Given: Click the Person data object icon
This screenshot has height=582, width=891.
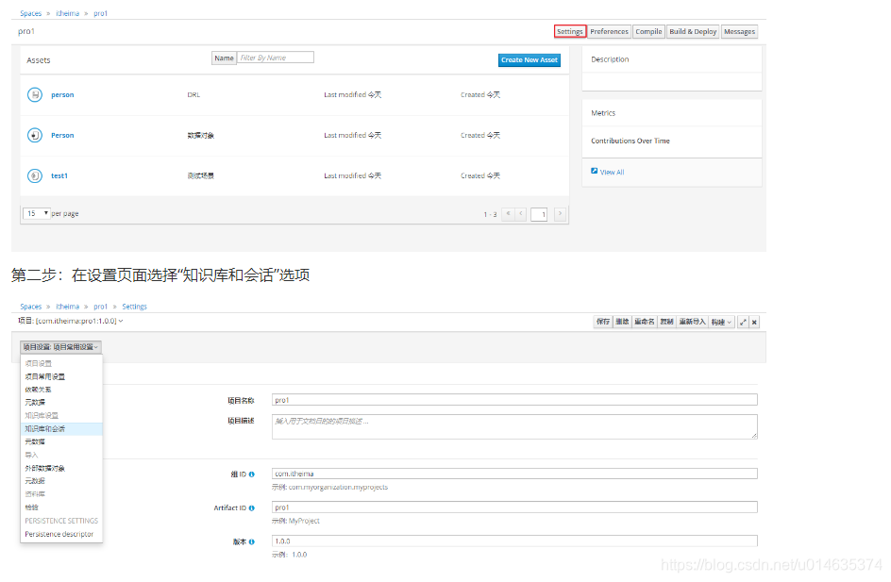Looking at the screenshot, I should coord(35,135).
